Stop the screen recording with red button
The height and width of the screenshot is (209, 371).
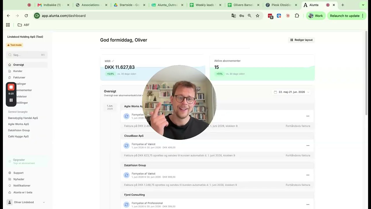click(x=11, y=87)
